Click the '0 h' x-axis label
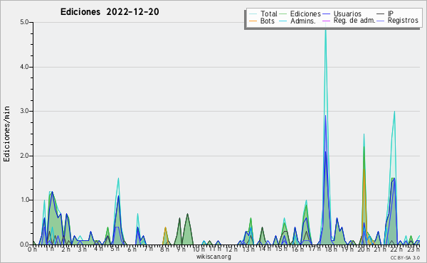Viewport: 427px width, 263px height. (33, 249)
